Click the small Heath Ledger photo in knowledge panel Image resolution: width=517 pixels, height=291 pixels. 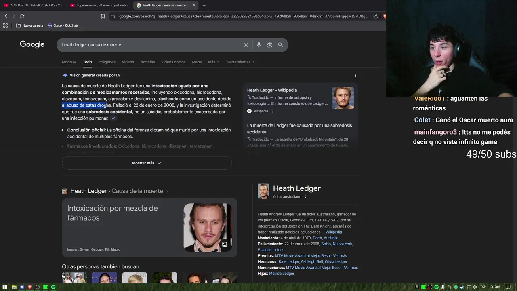pyautogui.click(x=263, y=192)
